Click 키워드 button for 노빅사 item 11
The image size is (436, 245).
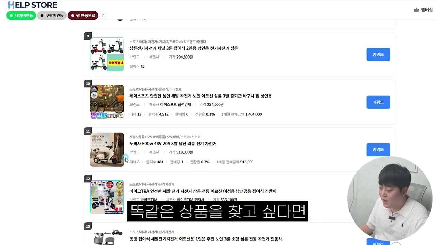[378, 150]
